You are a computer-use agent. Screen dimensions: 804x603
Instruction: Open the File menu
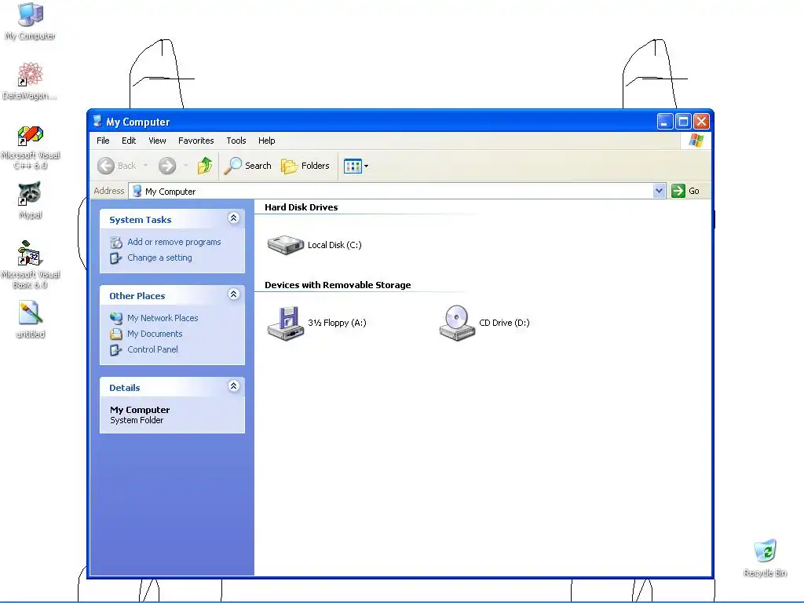(x=103, y=141)
